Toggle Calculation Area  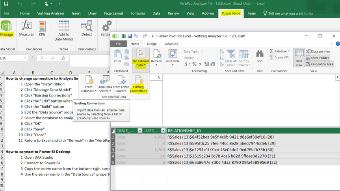320,64
